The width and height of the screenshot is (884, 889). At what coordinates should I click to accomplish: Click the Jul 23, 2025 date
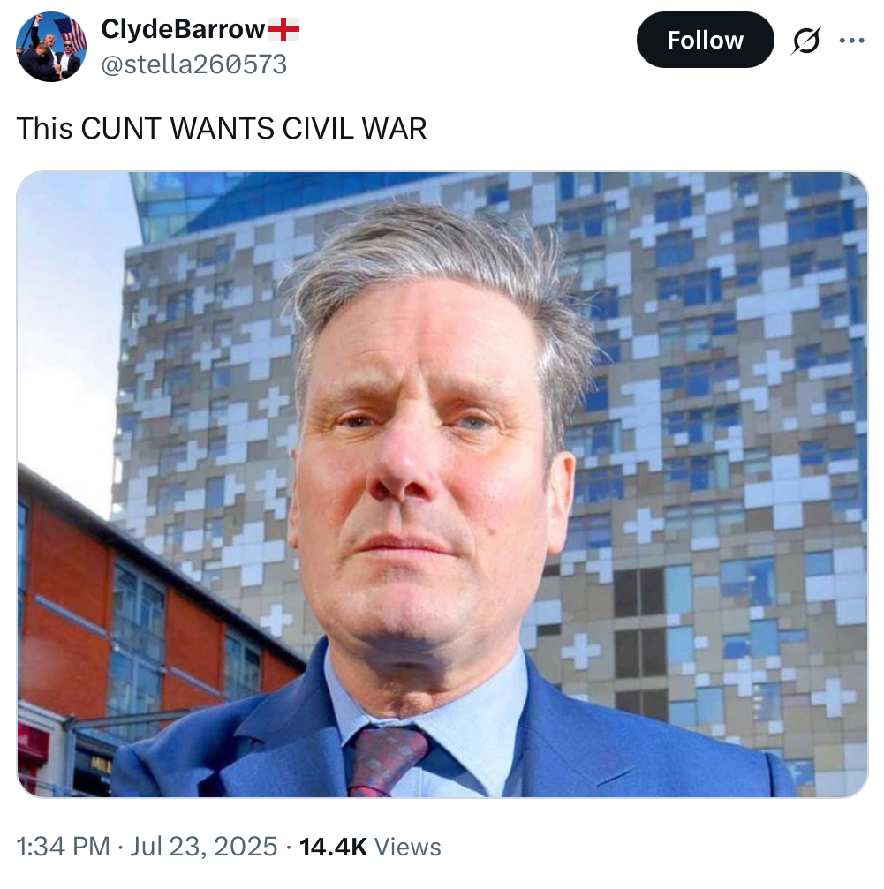[x=204, y=847]
